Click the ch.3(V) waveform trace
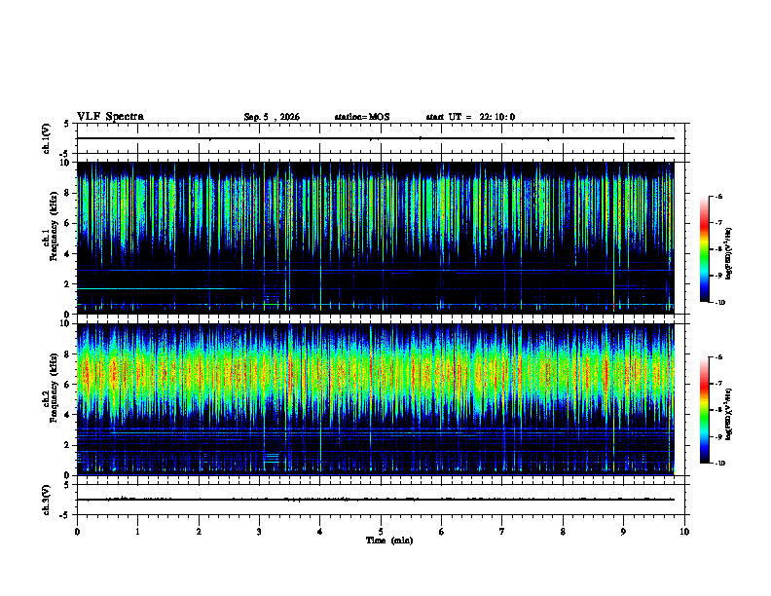The width and height of the screenshot is (771, 596). (375, 500)
